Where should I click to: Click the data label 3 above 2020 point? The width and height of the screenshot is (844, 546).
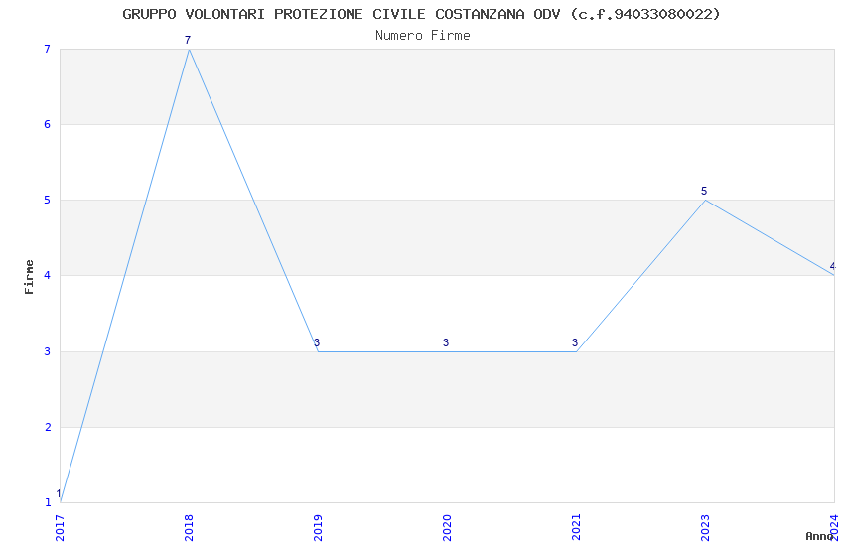click(446, 342)
